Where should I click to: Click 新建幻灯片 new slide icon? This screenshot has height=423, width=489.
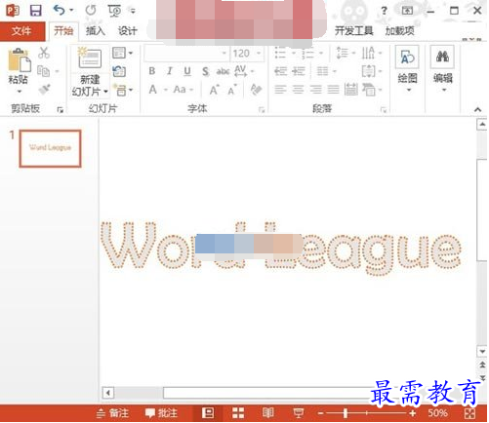pos(90,58)
